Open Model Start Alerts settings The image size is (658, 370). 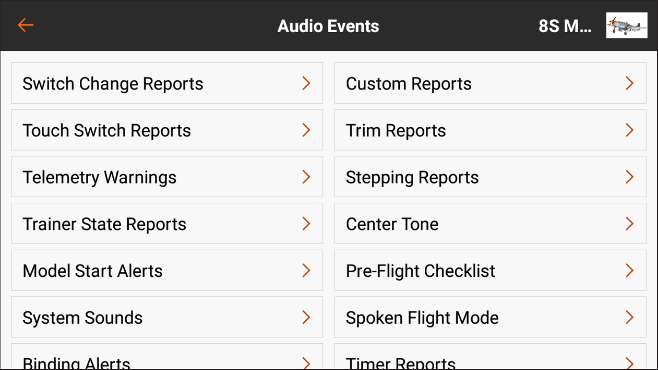click(166, 270)
